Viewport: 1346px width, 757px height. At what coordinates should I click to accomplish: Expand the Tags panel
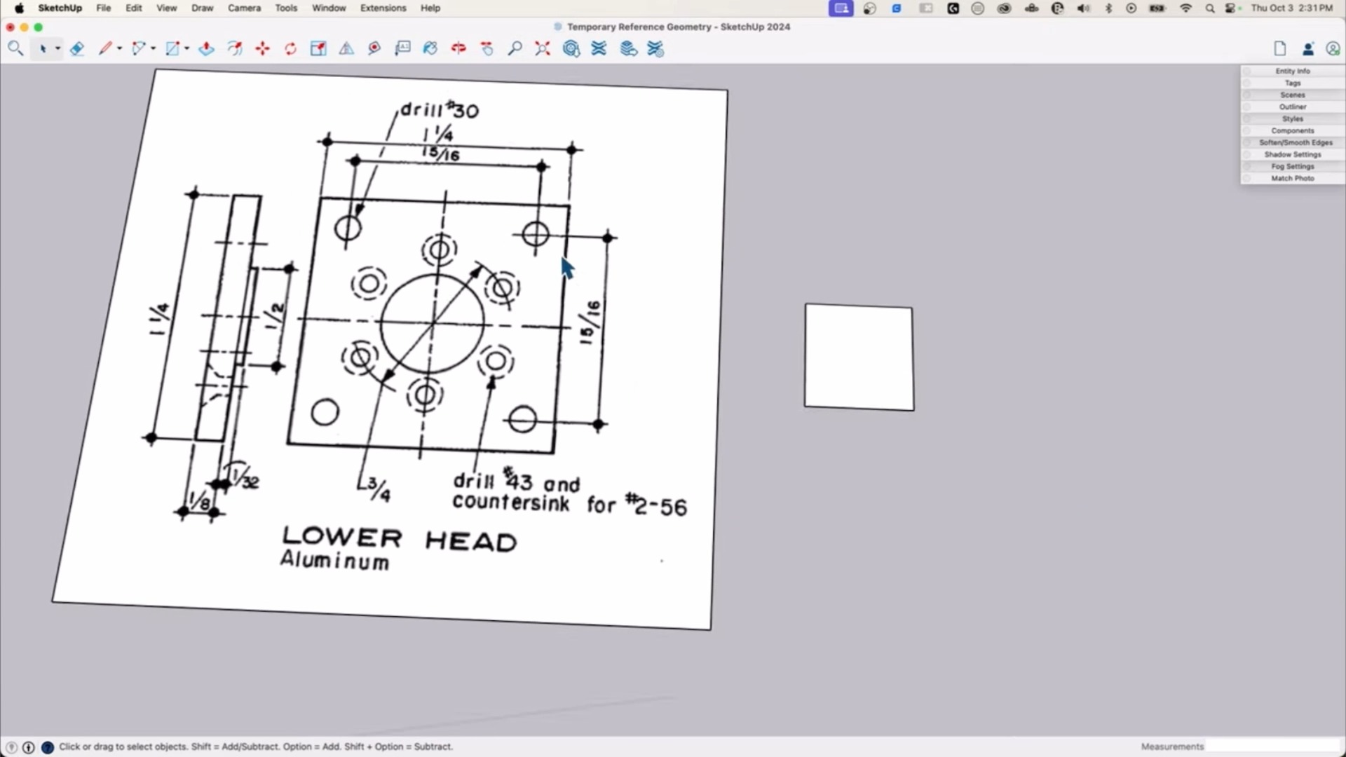pos(1293,83)
